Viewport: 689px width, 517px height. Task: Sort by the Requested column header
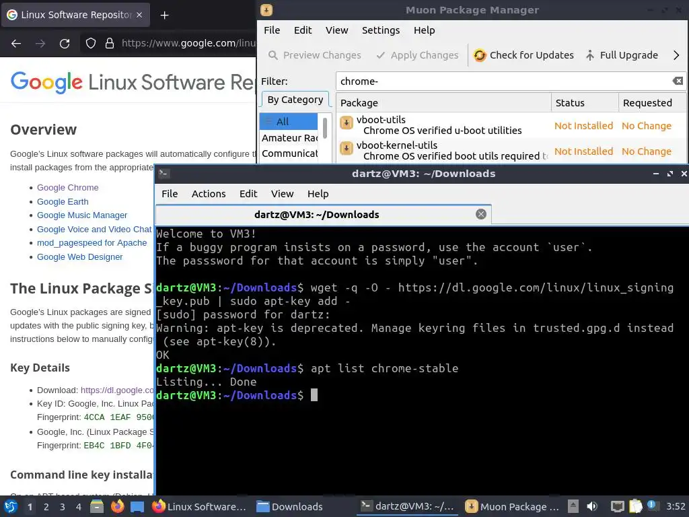click(652, 103)
